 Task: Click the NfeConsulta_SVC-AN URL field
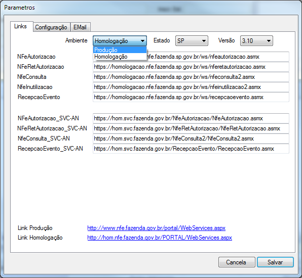[191, 138]
